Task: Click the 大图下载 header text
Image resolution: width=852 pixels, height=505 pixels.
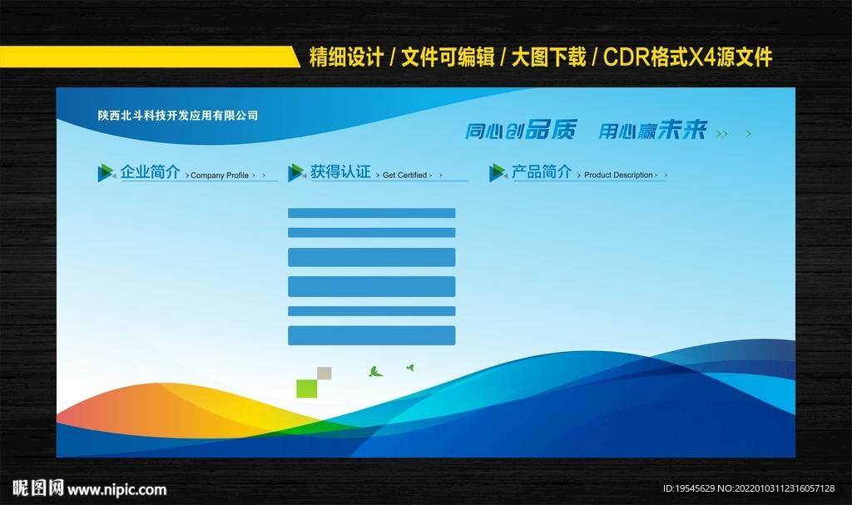Action: coord(549,57)
